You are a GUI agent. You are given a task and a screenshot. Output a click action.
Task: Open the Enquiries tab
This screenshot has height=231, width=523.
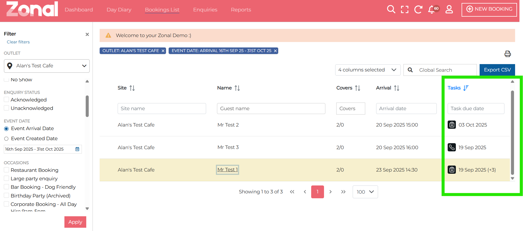click(205, 10)
